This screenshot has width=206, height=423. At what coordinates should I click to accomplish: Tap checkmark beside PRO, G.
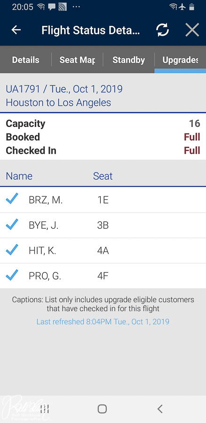12,275
